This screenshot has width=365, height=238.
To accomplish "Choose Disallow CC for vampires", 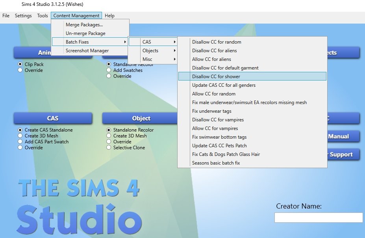I will click(252, 119).
